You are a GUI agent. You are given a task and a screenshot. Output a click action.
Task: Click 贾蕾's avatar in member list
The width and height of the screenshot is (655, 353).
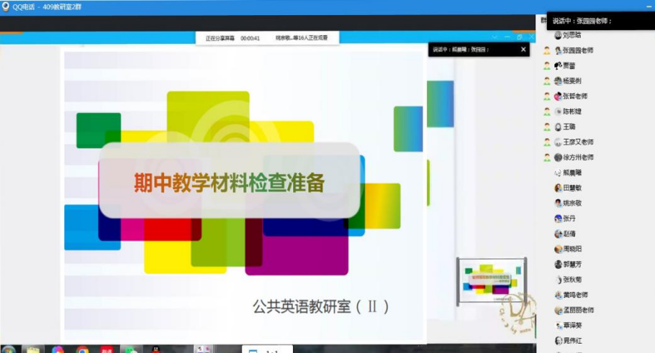pos(558,65)
